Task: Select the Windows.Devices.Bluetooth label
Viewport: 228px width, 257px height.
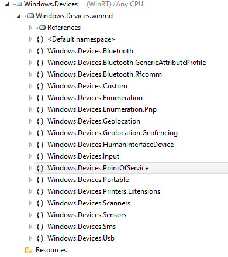Action: click(x=90, y=51)
